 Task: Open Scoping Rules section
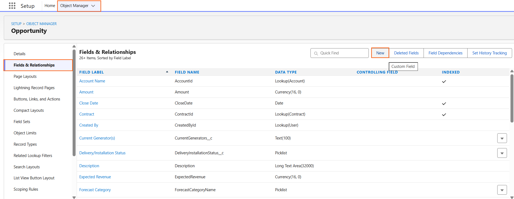pos(26,189)
